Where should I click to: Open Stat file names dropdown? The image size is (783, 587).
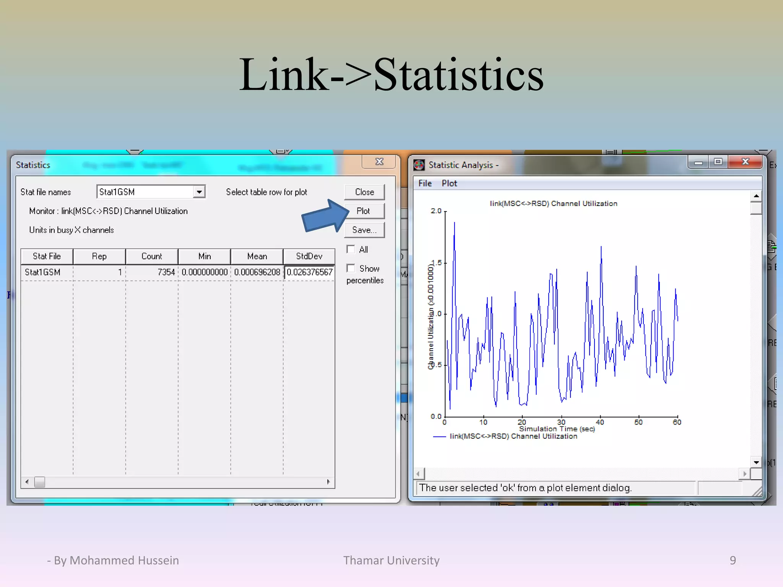coord(199,192)
